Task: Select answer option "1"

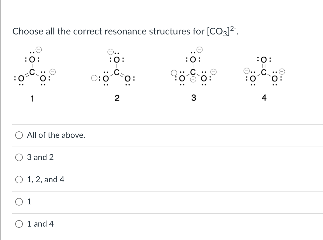Action: (x=19, y=202)
